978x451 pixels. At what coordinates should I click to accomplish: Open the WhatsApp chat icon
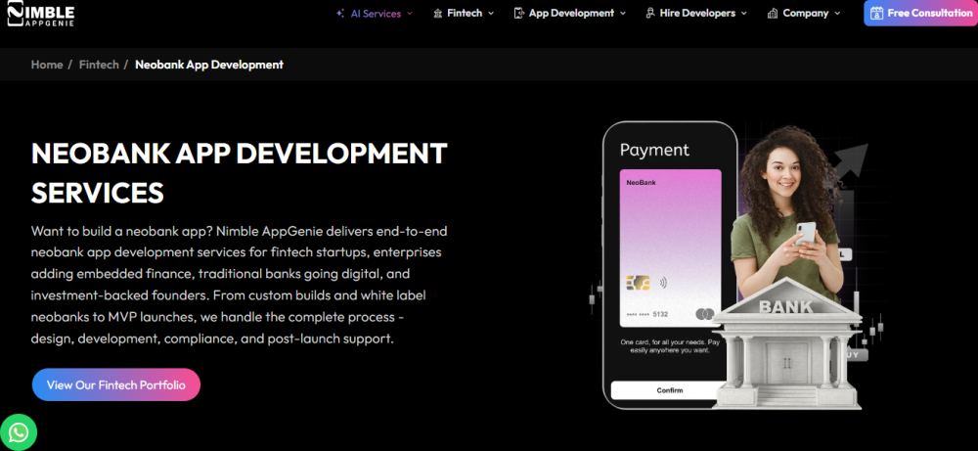click(x=19, y=431)
